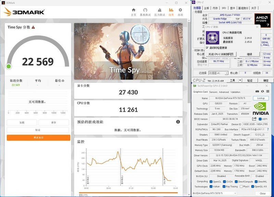Open the stress test (压力测试) tab
Screen dimensions: 274x197
point(160,12)
